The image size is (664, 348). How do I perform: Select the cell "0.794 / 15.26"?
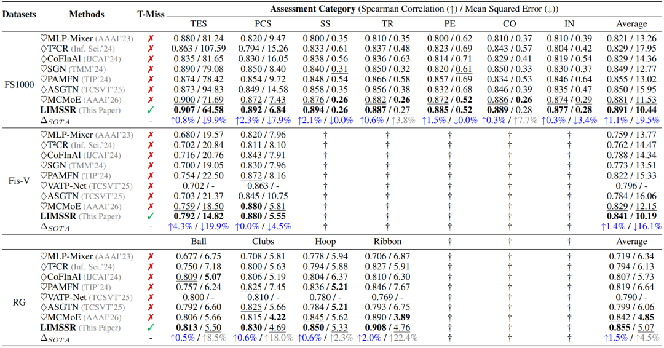point(263,49)
